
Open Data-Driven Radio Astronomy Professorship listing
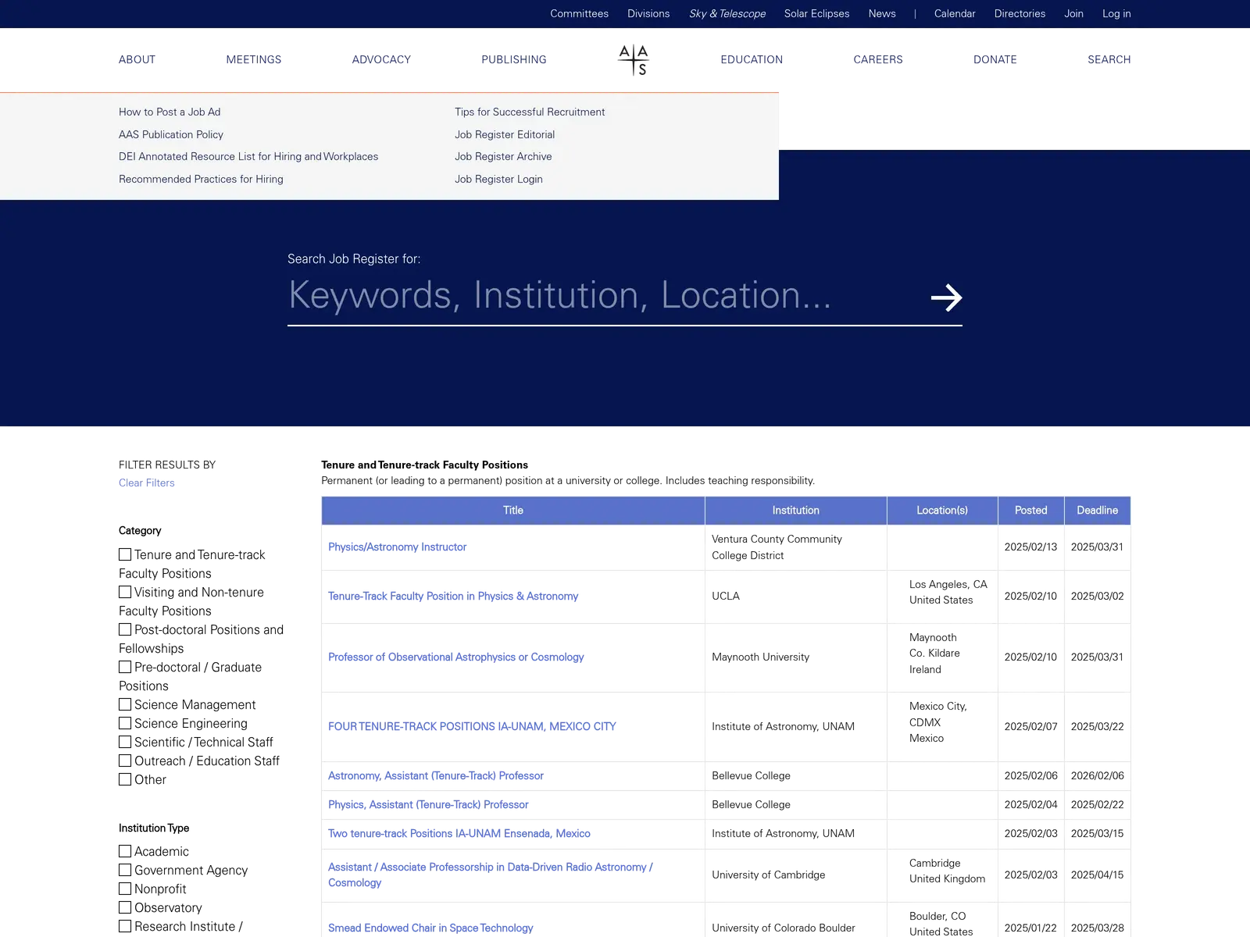pos(491,875)
